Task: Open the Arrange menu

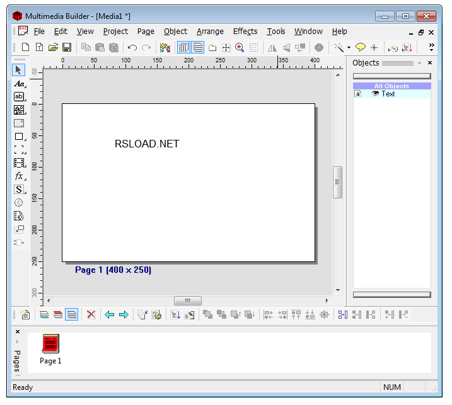Action: click(x=210, y=31)
